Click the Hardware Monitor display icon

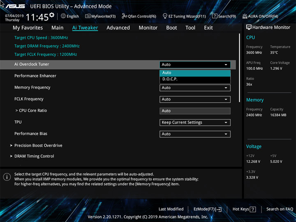coord(249,28)
